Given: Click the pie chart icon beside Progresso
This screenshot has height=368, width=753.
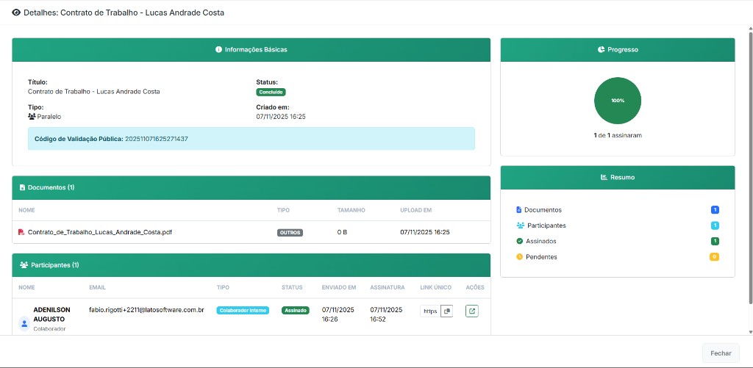Looking at the screenshot, I should coord(601,49).
